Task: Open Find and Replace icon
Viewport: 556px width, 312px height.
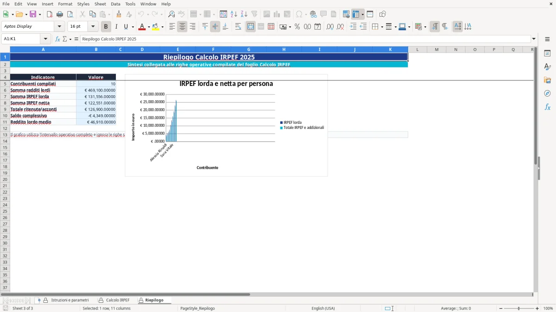Action: tap(171, 14)
